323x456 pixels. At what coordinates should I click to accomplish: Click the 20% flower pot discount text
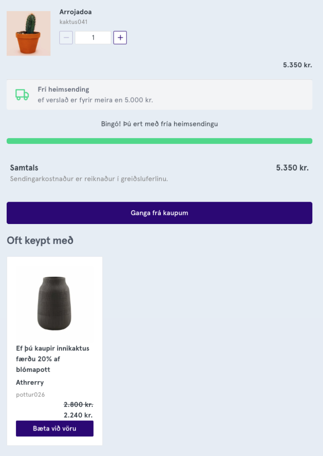coord(53,359)
